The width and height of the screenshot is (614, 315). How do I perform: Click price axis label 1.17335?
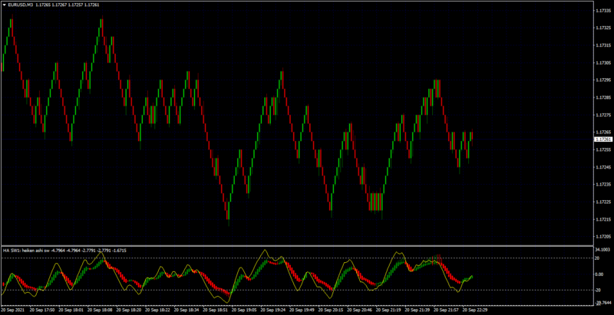pyautogui.click(x=603, y=11)
